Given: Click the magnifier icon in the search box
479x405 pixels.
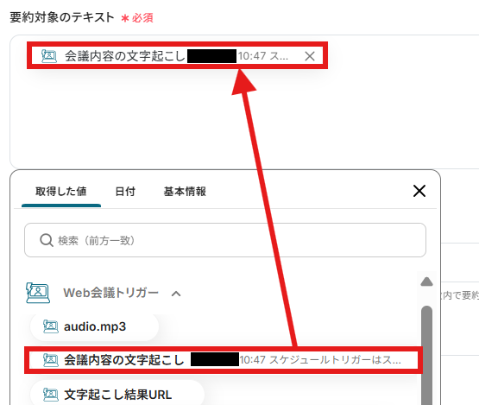Looking at the screenshot, I should coord(47,240).
